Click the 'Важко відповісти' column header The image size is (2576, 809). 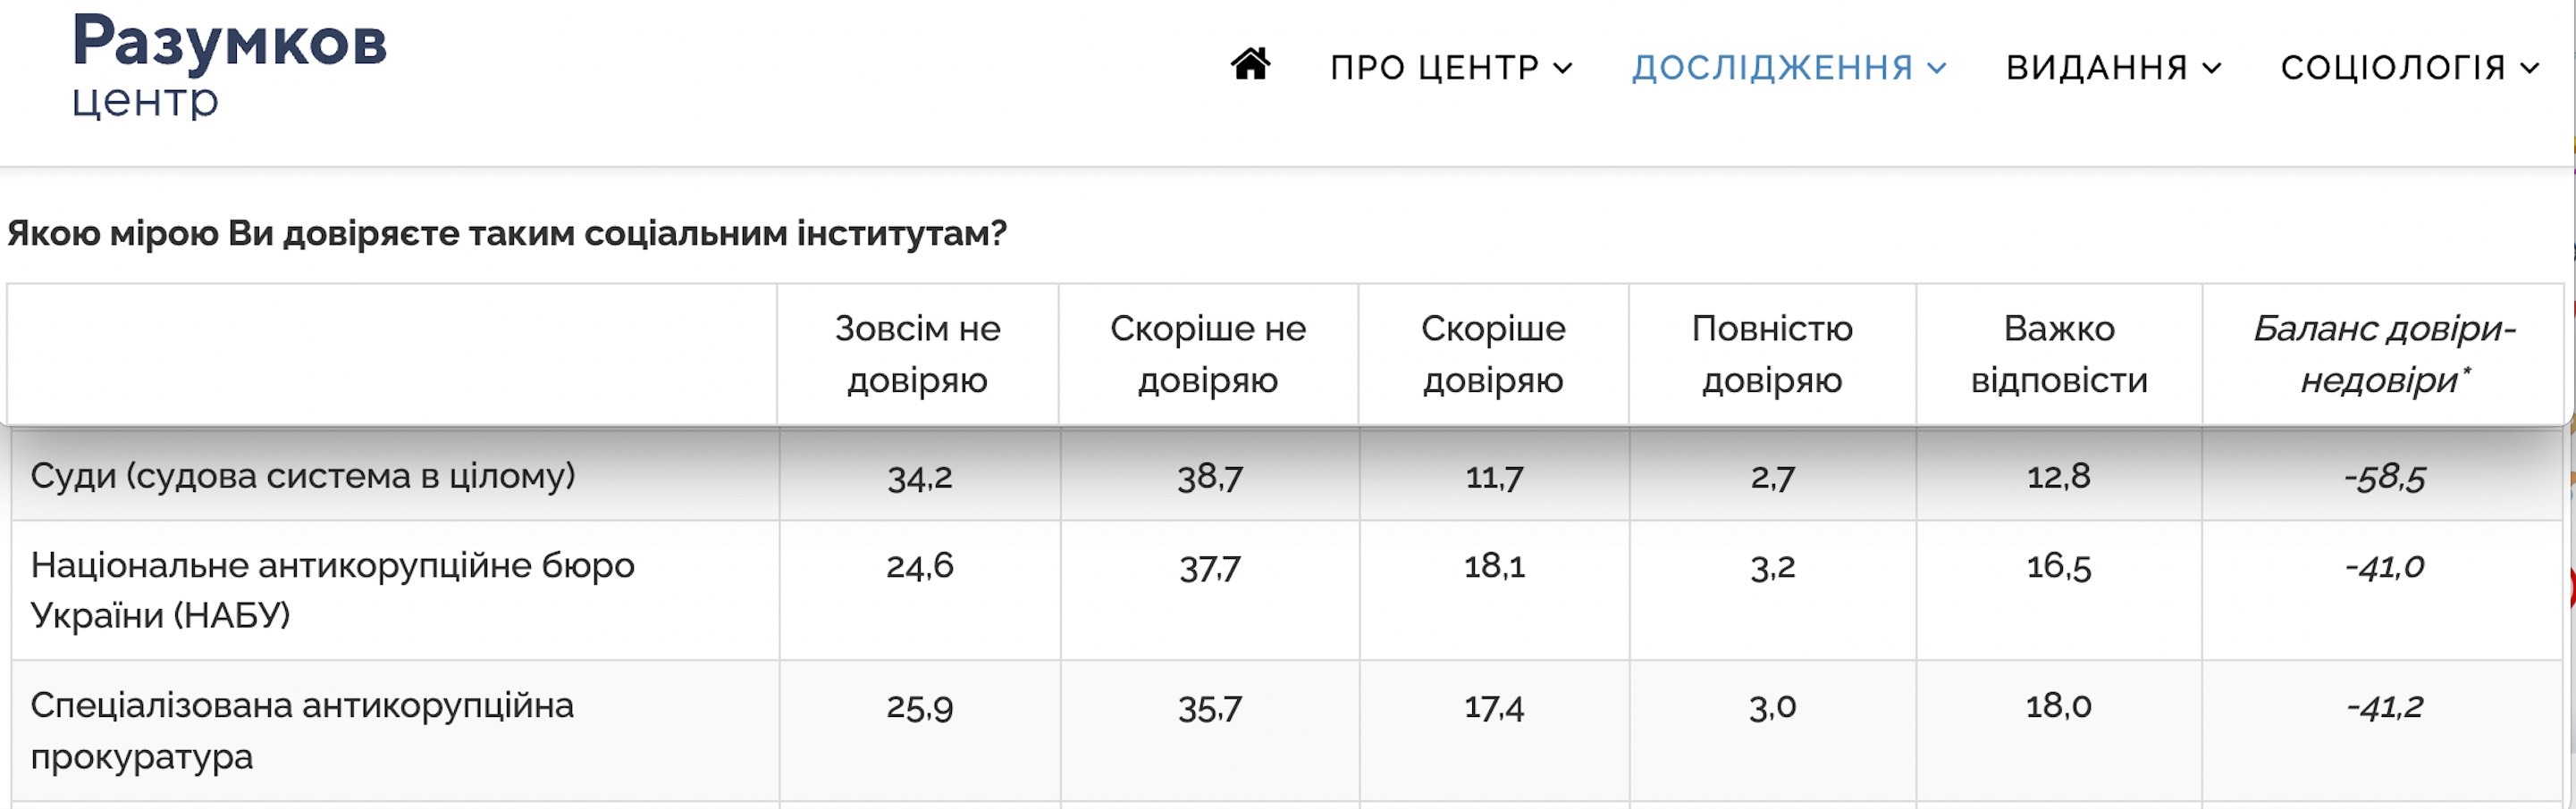[2059, 354]
